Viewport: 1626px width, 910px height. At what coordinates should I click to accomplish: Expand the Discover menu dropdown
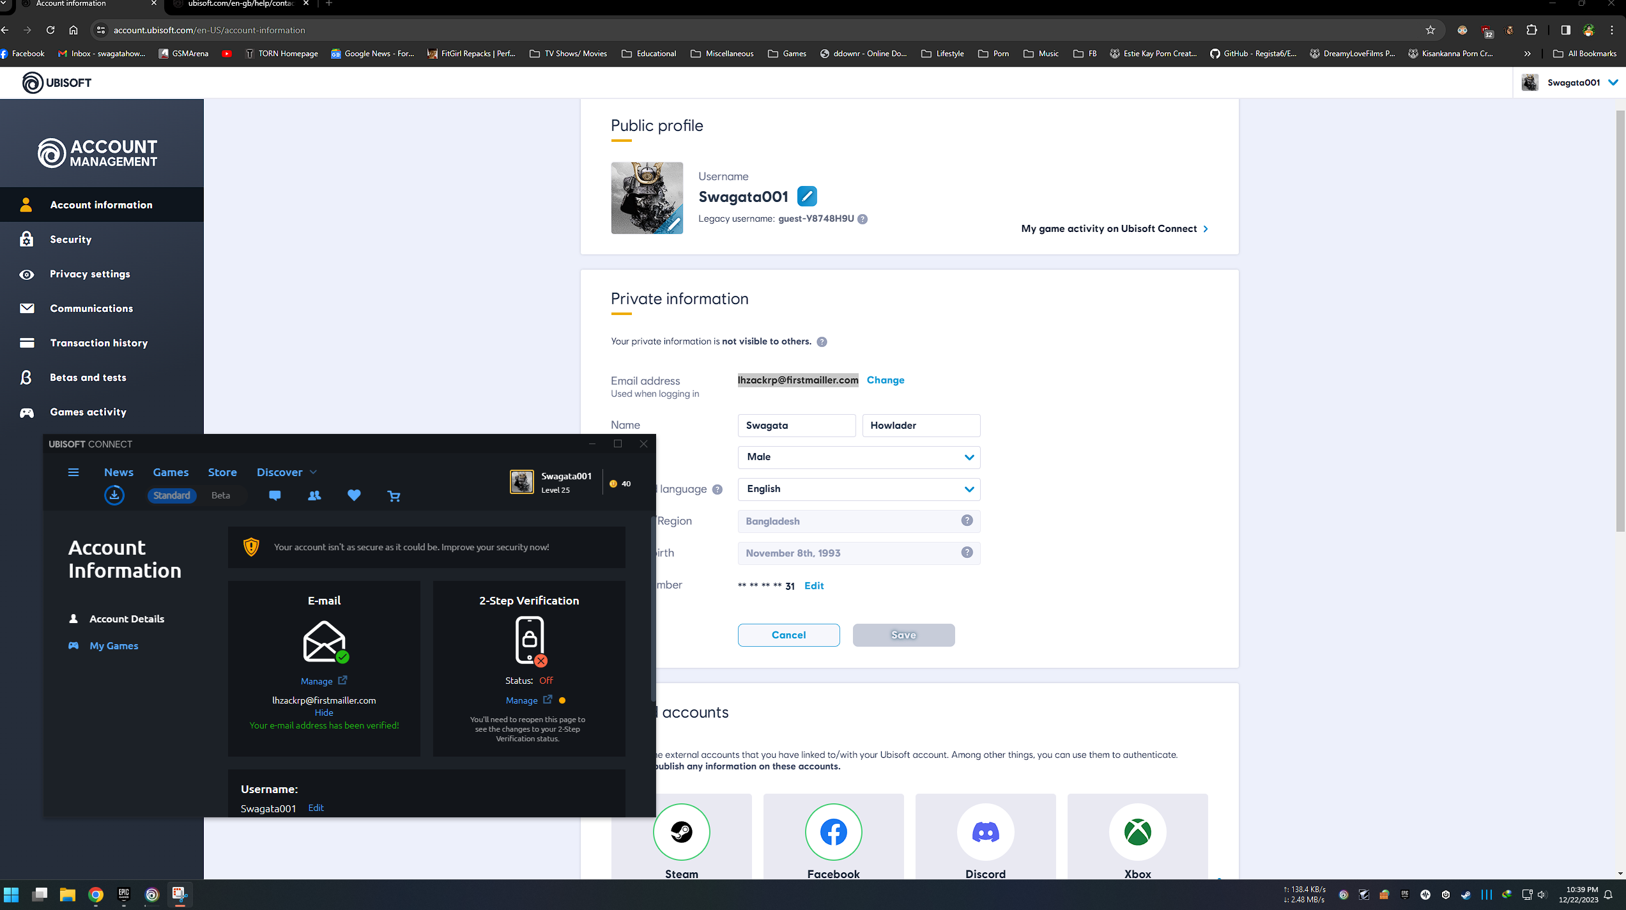tap(286, 472)
